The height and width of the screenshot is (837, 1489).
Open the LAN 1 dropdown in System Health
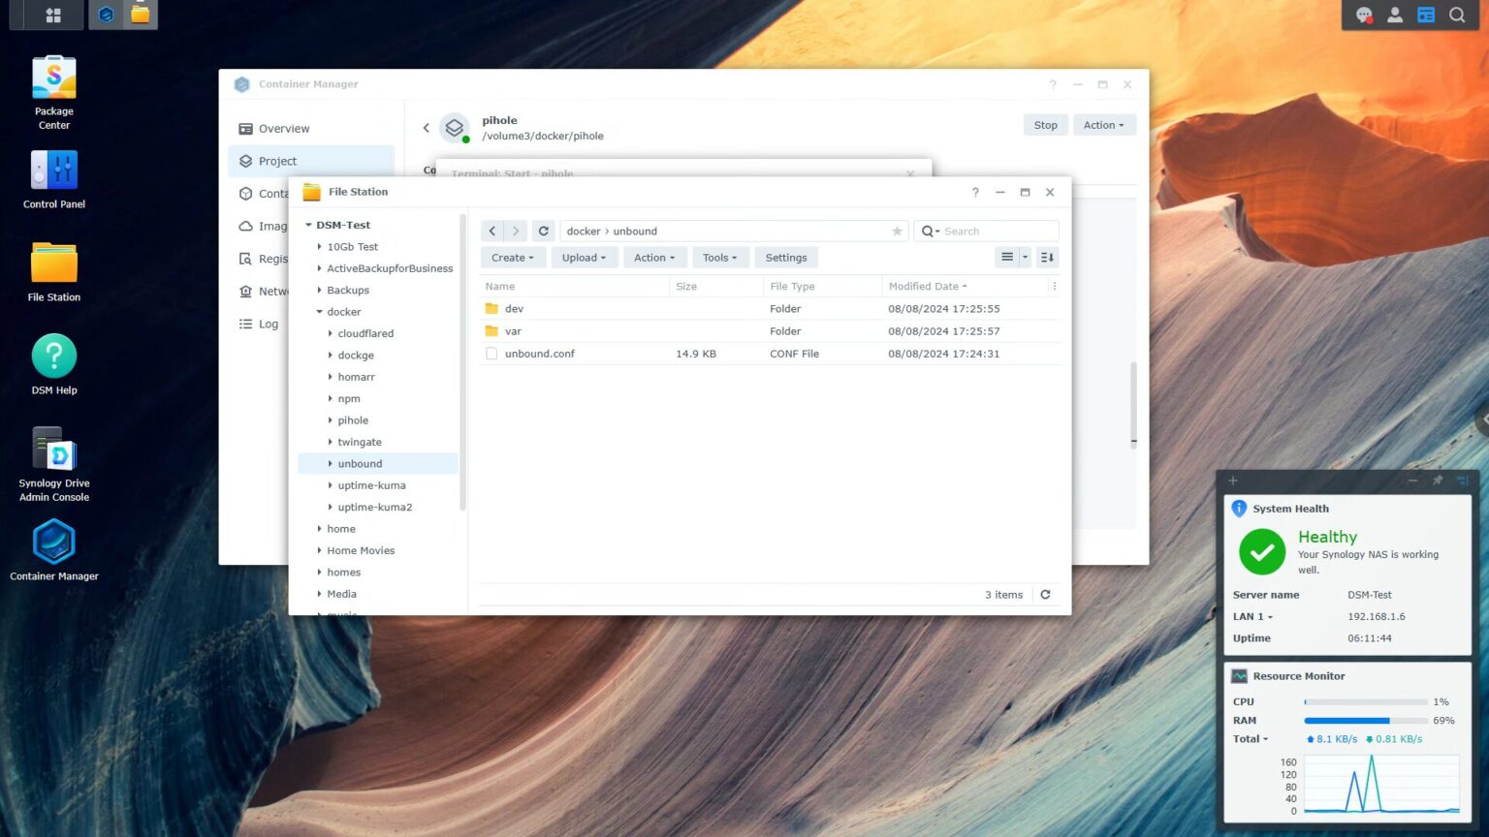click(1252, 616)
